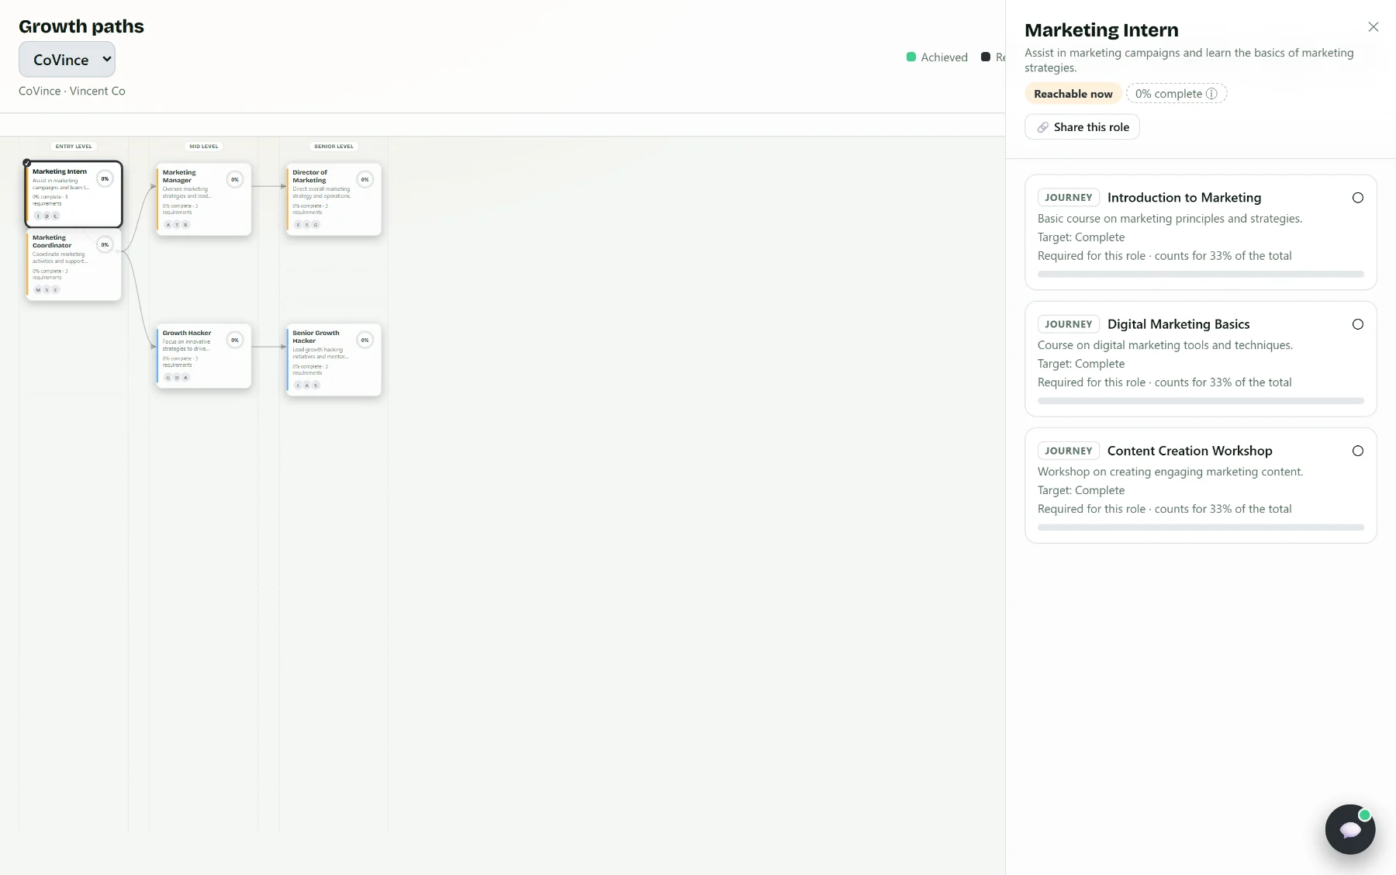Click the 0% progress ring on Marketing Manager card
Image resolution: width=1396 pixels, height=875 pixels.
[x=235, y=179]
